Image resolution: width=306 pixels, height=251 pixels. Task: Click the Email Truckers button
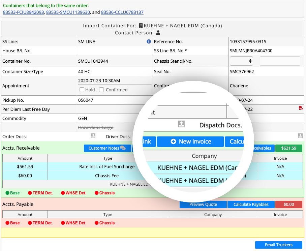click(278, 245)
